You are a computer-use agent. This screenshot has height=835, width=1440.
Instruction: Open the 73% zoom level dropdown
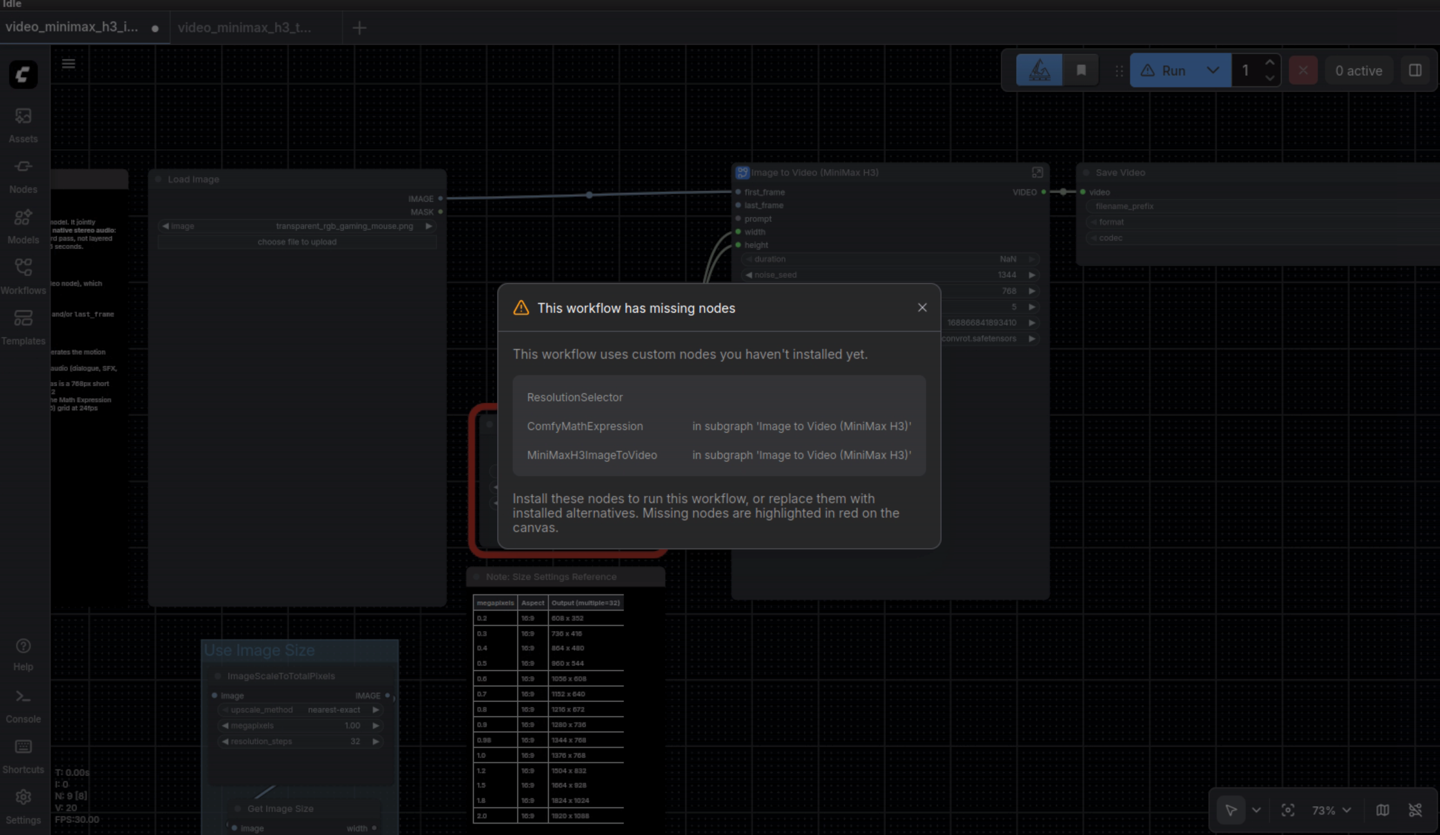[x=1330, y=810]
